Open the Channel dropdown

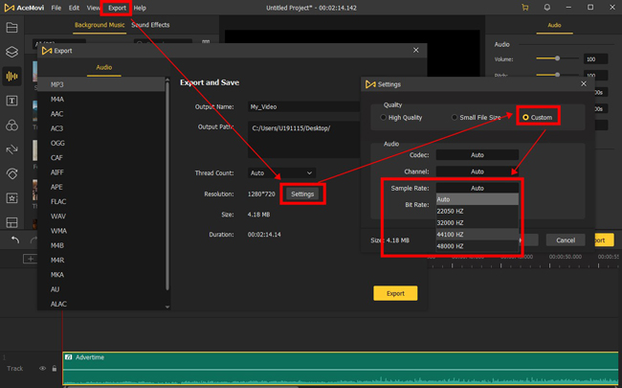click(x=478, y=171)
